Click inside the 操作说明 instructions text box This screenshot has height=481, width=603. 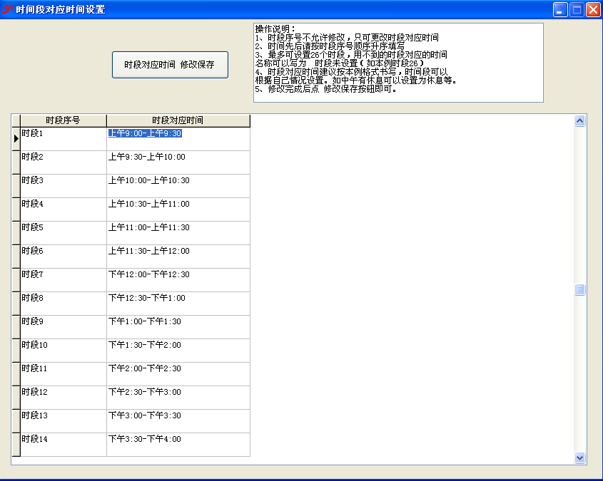pyautogui.click(x=398, y=63)
